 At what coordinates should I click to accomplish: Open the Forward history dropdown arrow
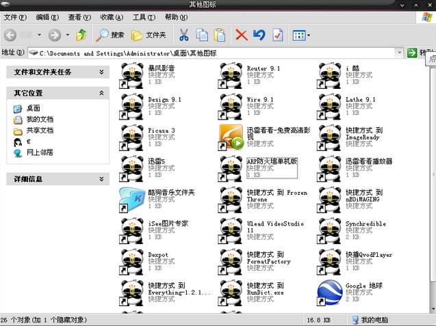[x=68, y=35]
